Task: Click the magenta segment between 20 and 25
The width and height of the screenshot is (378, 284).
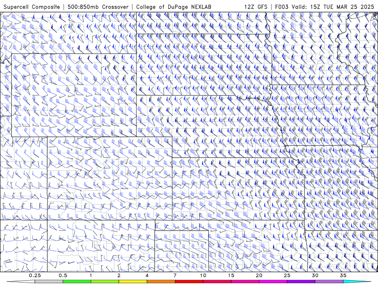Action: tap(273, 282)
